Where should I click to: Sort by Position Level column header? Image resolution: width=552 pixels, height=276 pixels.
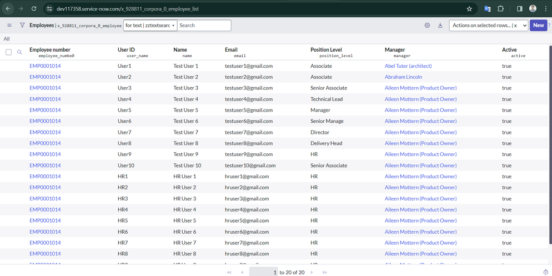(326, 49)
